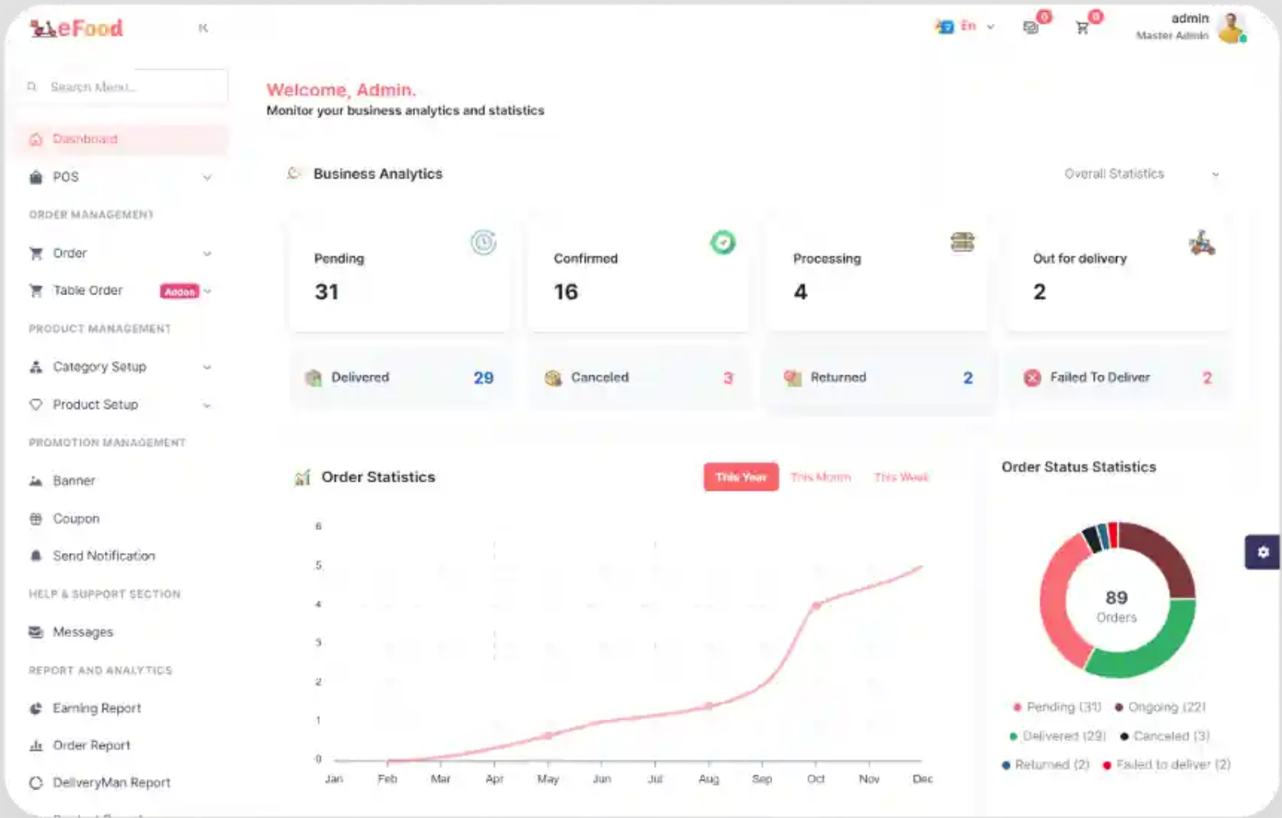The width and height of the screenshot is (1282, 818).
Task: Expand the Product Setup chevron
Action: (x=207, y=405)
